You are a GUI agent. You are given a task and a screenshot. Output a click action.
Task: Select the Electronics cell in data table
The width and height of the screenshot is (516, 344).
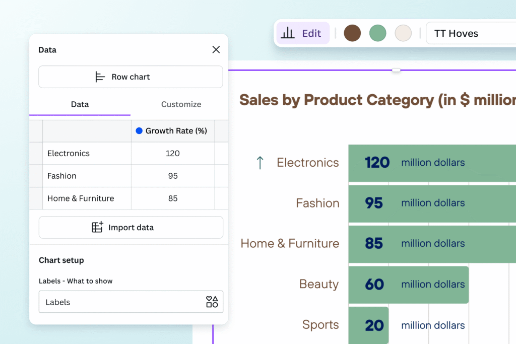click(87, 154)
